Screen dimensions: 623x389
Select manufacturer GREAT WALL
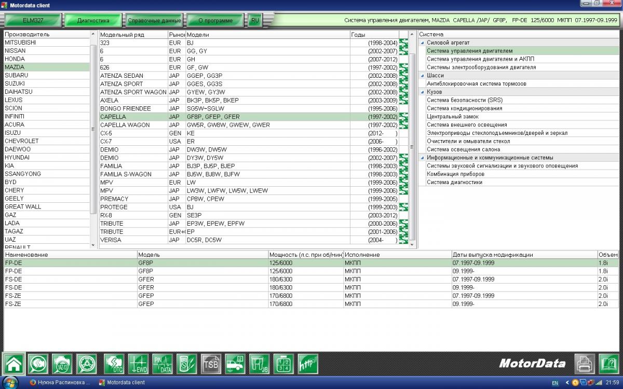(x=47, y=206)
